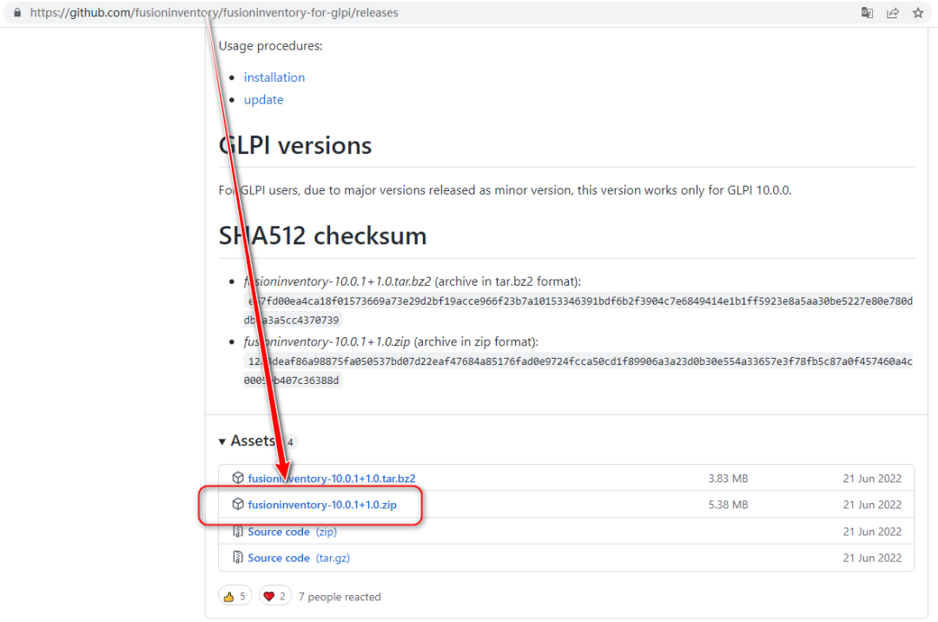Click the package icon beside the tar.bz2 asset
Screen dimensions: 938x622
[x=237, y=478]
